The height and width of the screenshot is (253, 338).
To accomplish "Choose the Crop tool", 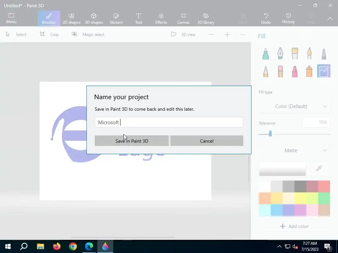I will [49, 34].
